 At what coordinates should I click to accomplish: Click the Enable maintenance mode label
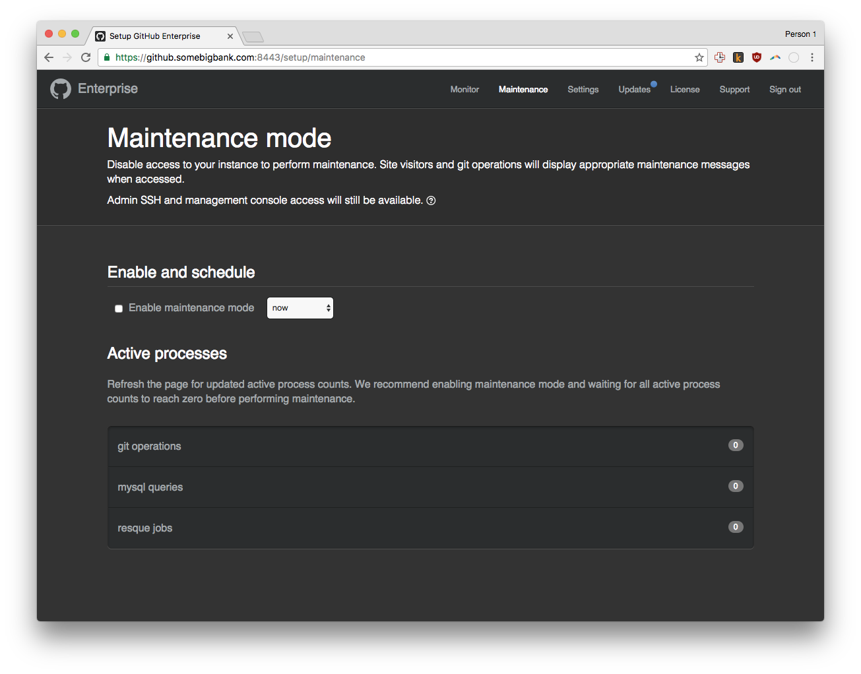pos(191,308)
